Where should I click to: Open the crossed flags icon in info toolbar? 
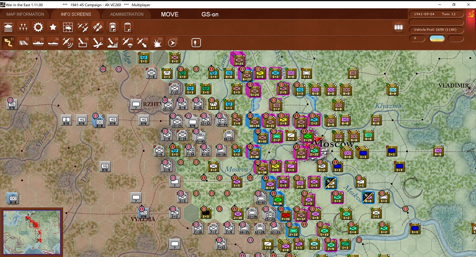tap(97, 27)
